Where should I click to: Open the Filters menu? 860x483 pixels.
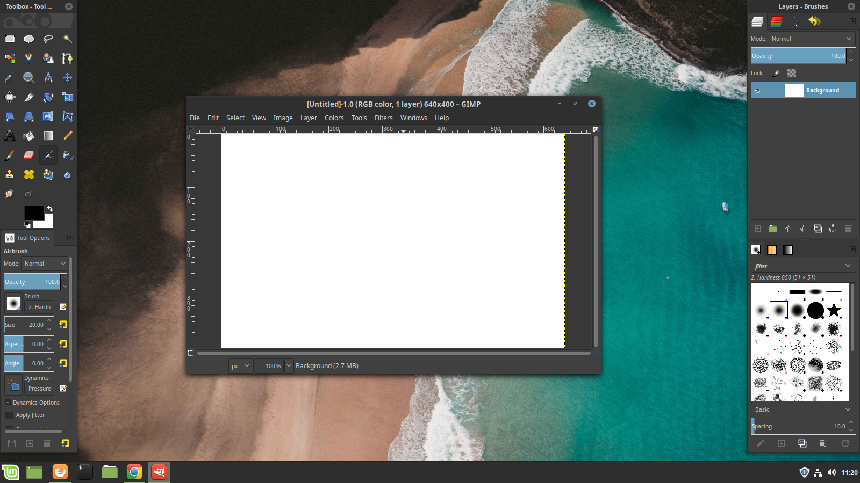(383, 118)
